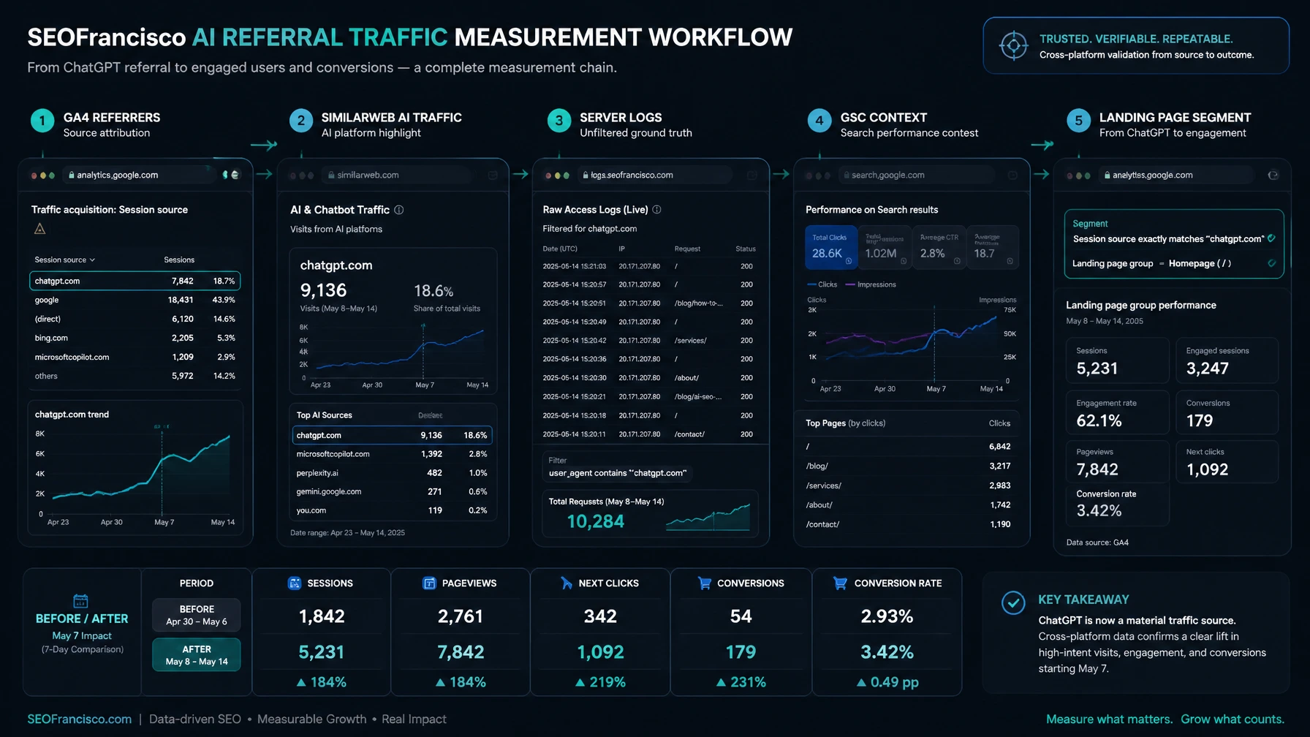Click the Sessions metric icon in comparison table
The image size is (1310, 737).
[295, 583]
